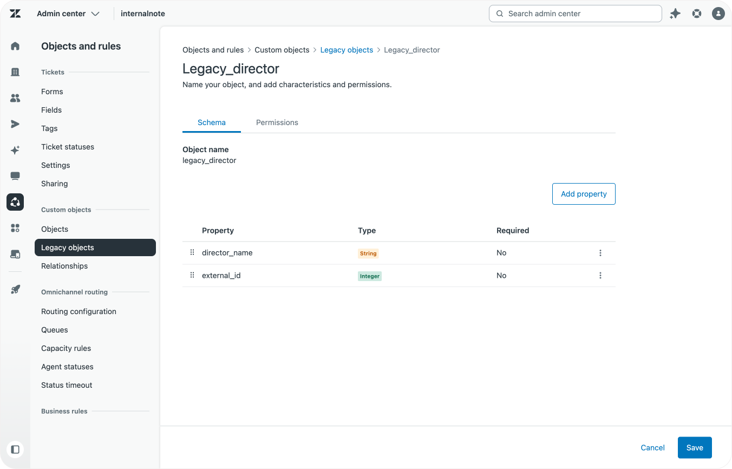Collapse the sidebar with the panel toggle icon
Image resolution: width=732 pixels, height=469 pixels.
pyautogui.click(x=15, y=449)
